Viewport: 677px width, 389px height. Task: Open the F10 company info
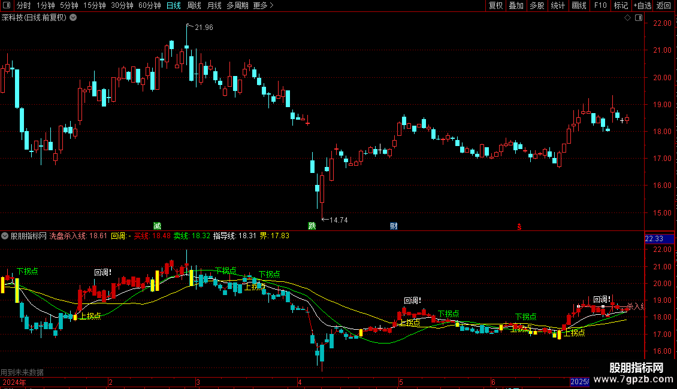point(600,5)
